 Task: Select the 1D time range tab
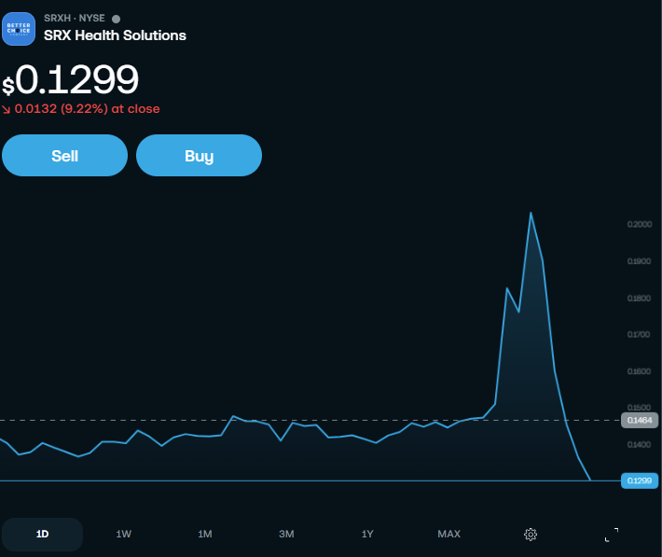(42, 535)
